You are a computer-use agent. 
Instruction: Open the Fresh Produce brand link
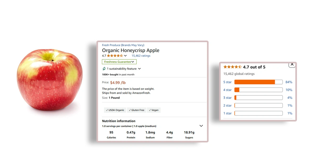point(123,45)
